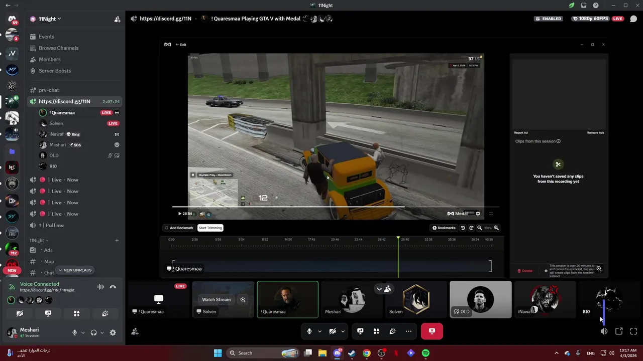Open input device arrow beside user panel mic
Viewport: 643px width, 361px height.
click(82, 332)
